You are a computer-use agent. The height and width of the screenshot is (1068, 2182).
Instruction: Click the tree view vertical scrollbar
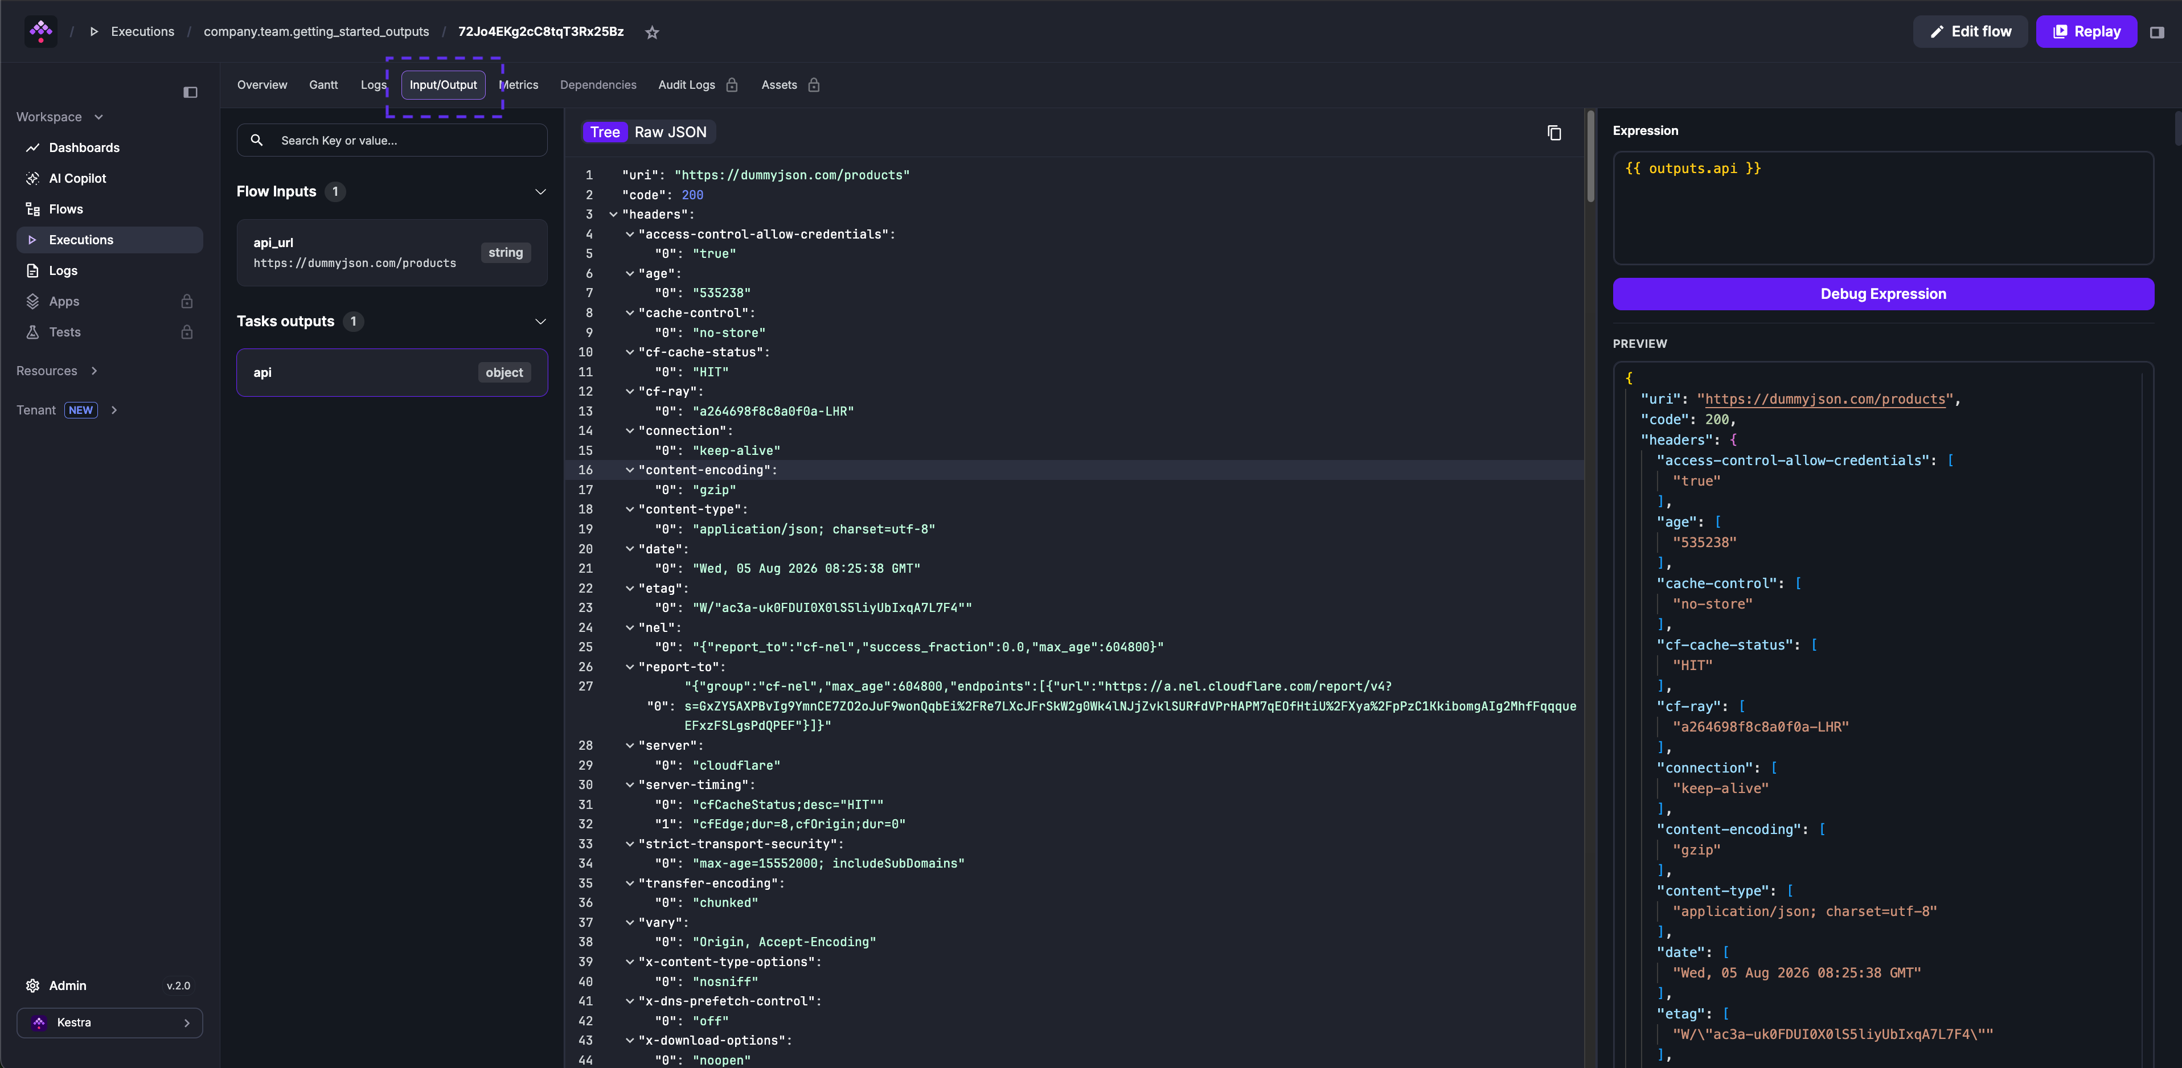click(1591, 157)
